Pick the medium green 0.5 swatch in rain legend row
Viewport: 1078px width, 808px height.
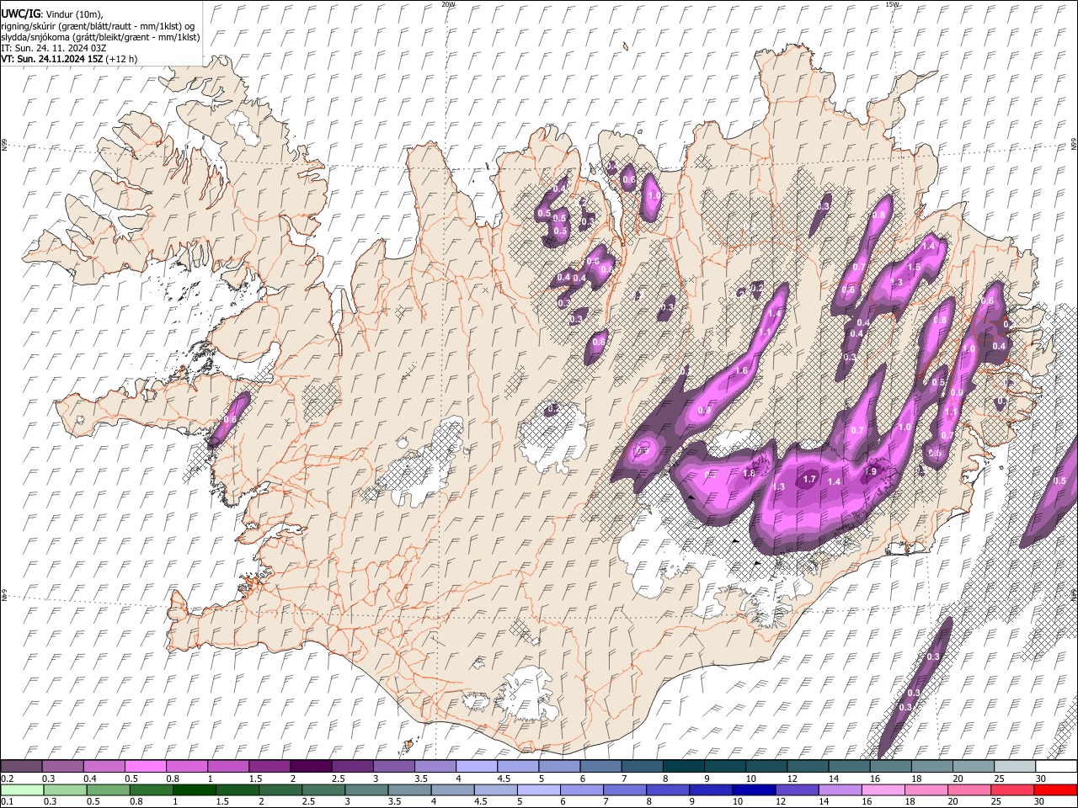(x=108, y=789)
